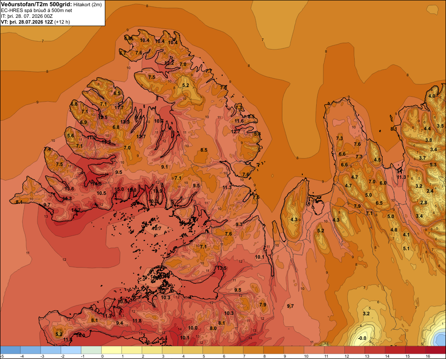Click the temperature value 14.3
Image resolution: width=446 pixels, height=359 pixels.
67,198
